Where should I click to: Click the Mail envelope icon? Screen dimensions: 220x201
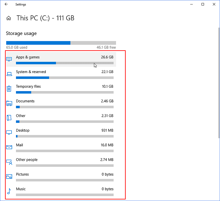click(x=9, y=147)
